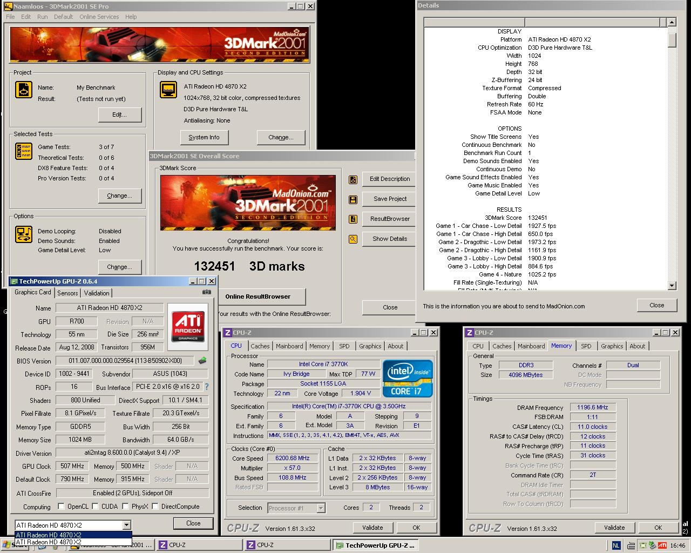Switch to the Validation tab in GPU-Z

pyautogui.click(x=97, y=293)
